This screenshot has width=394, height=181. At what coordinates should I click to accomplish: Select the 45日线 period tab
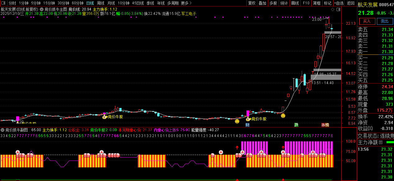138,3
